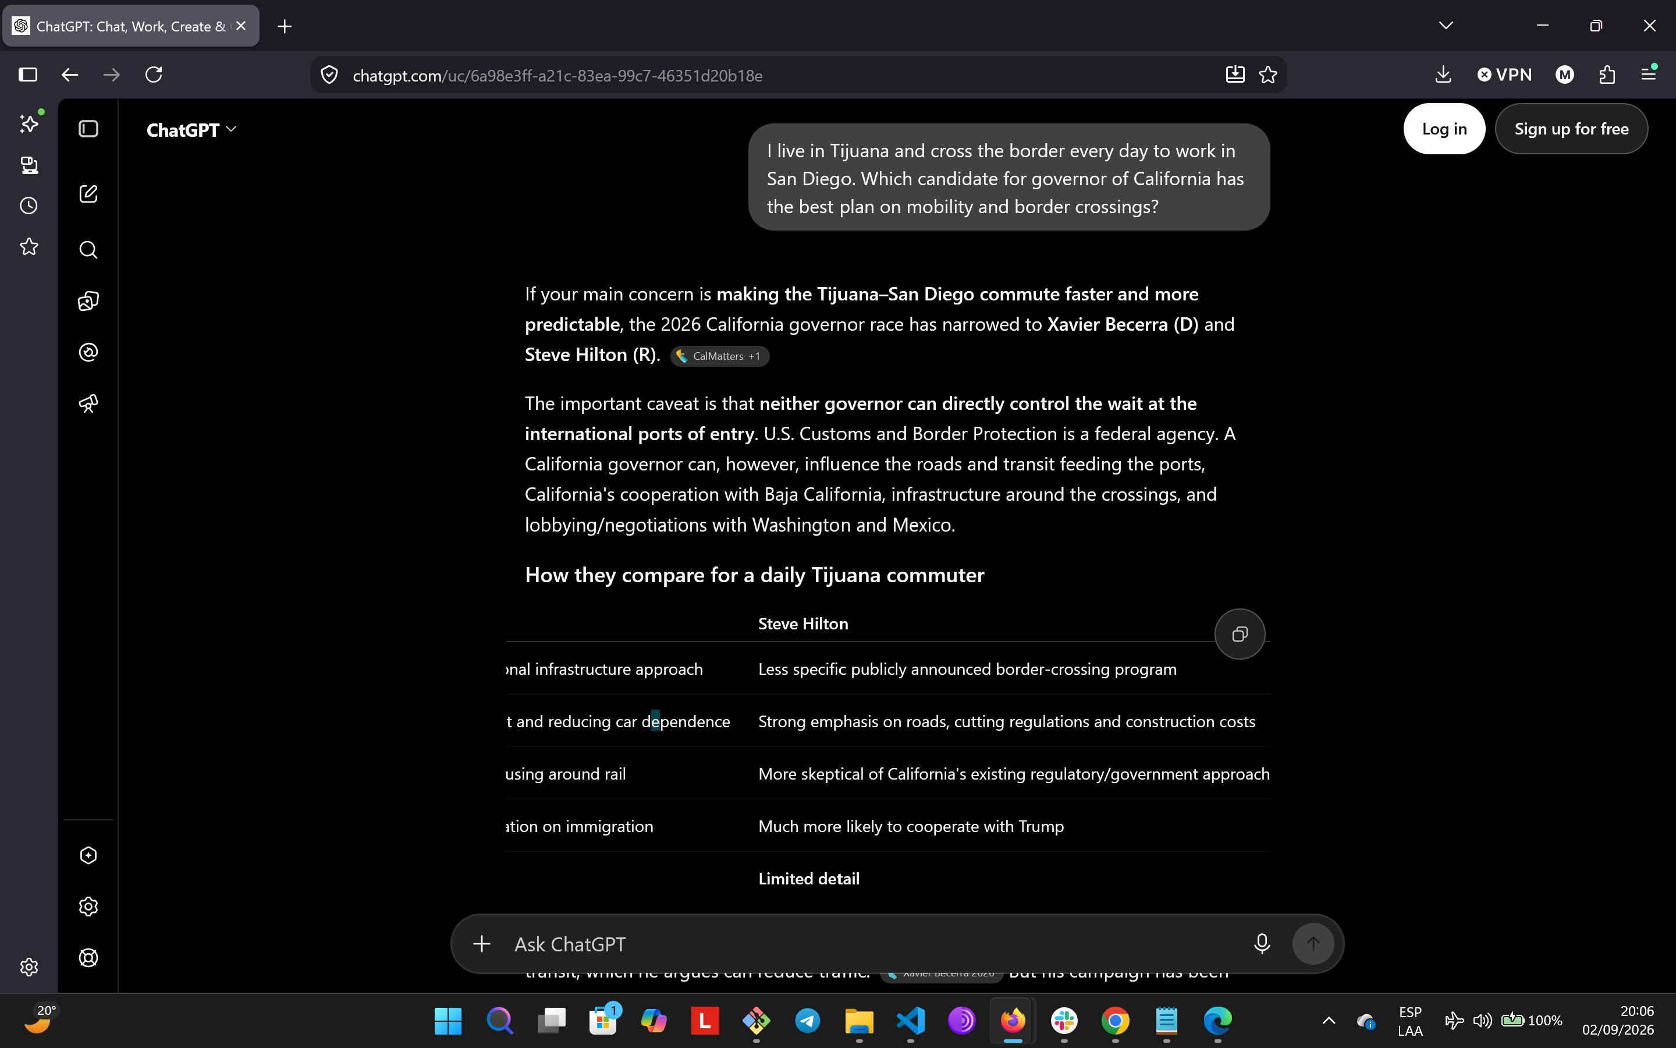Viewport: 1676px width, 1048px height.
Task: Go forward to the next page
Action: click(112, 75)
